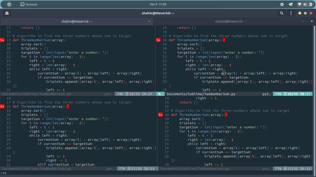The height and width of the screenshot is (177, 316).
Task: Click the battery icon in system tray
Action: (310, 4)
